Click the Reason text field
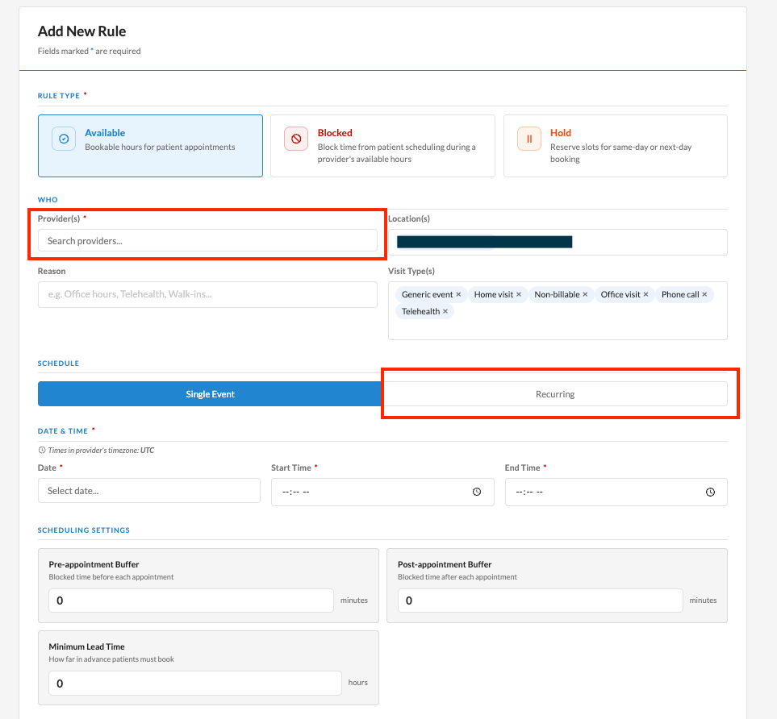This screenshot has height=719, width=777. [207, 295]
